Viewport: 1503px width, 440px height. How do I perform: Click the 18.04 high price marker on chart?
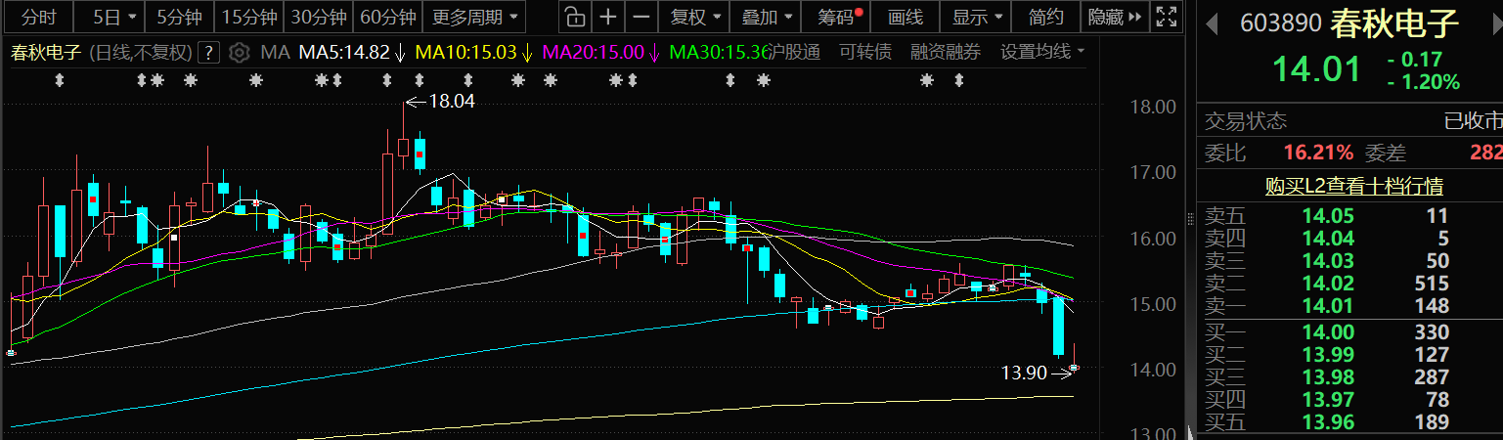(451, 101)
